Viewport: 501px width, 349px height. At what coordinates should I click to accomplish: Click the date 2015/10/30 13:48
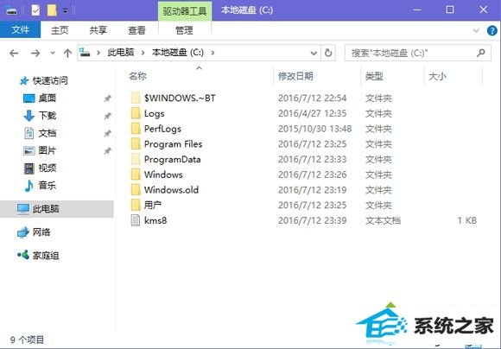tap(314, 129)
